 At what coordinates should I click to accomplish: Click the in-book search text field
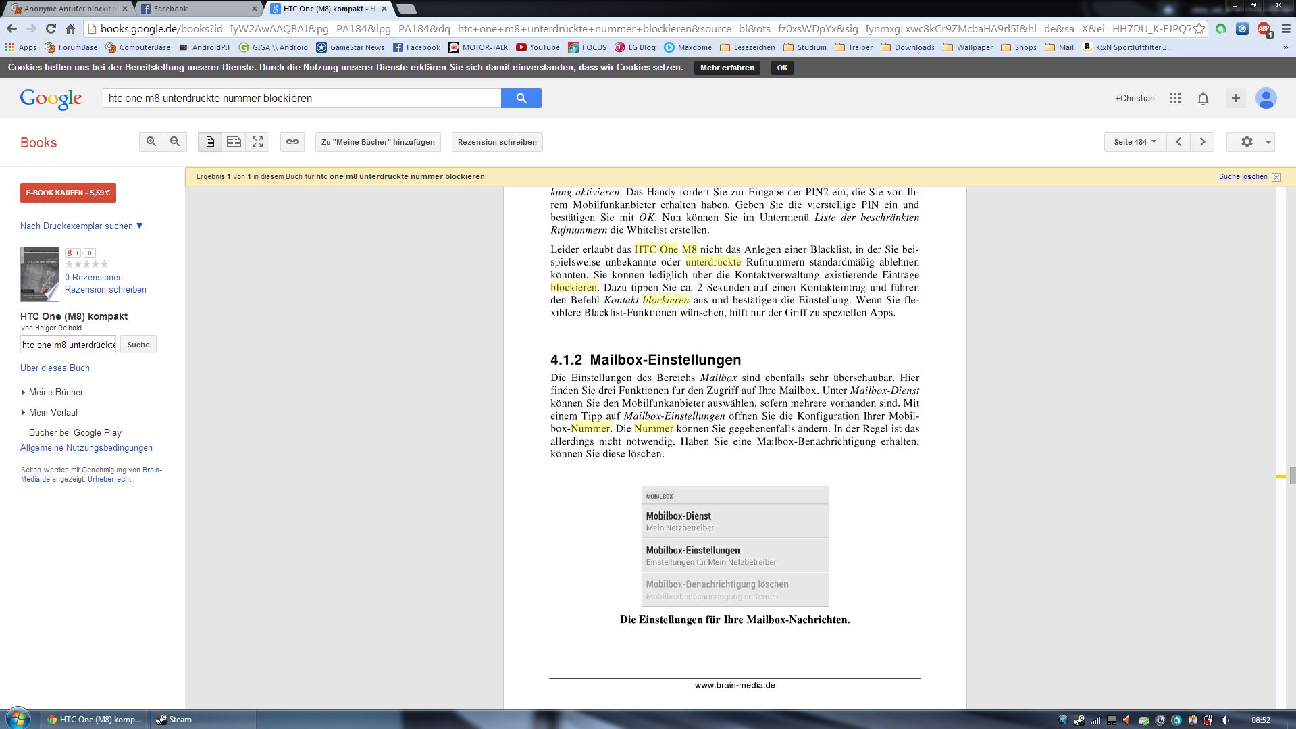point(68,345)
